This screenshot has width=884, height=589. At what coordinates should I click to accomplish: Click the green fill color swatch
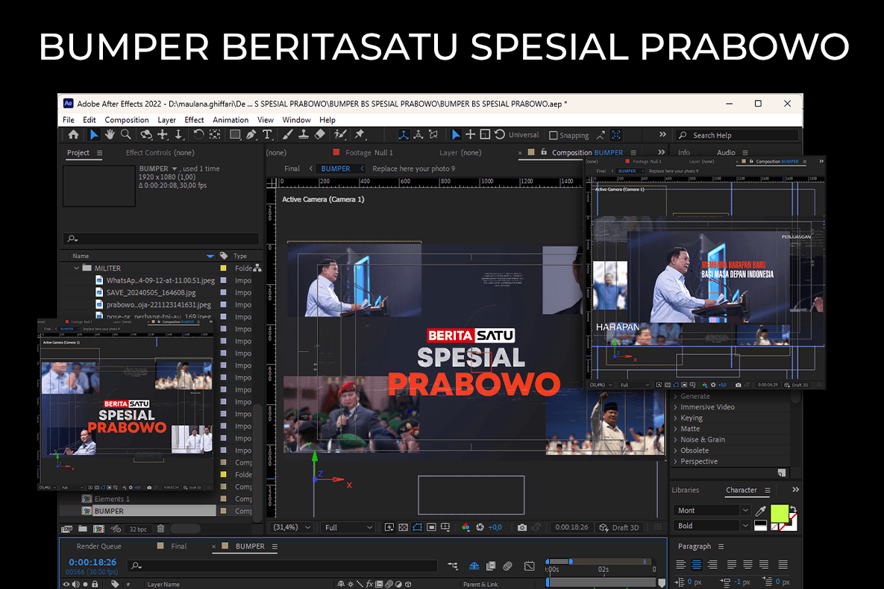(x=780, y=514)
